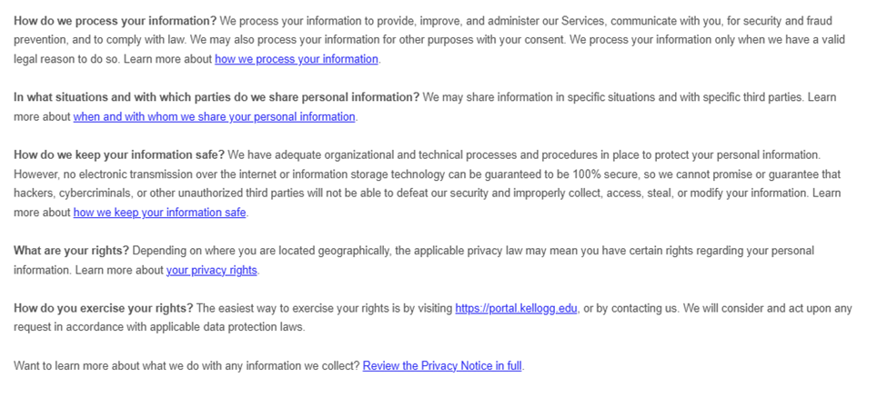Follow 'when and with whom we share' link

[214, 116]
